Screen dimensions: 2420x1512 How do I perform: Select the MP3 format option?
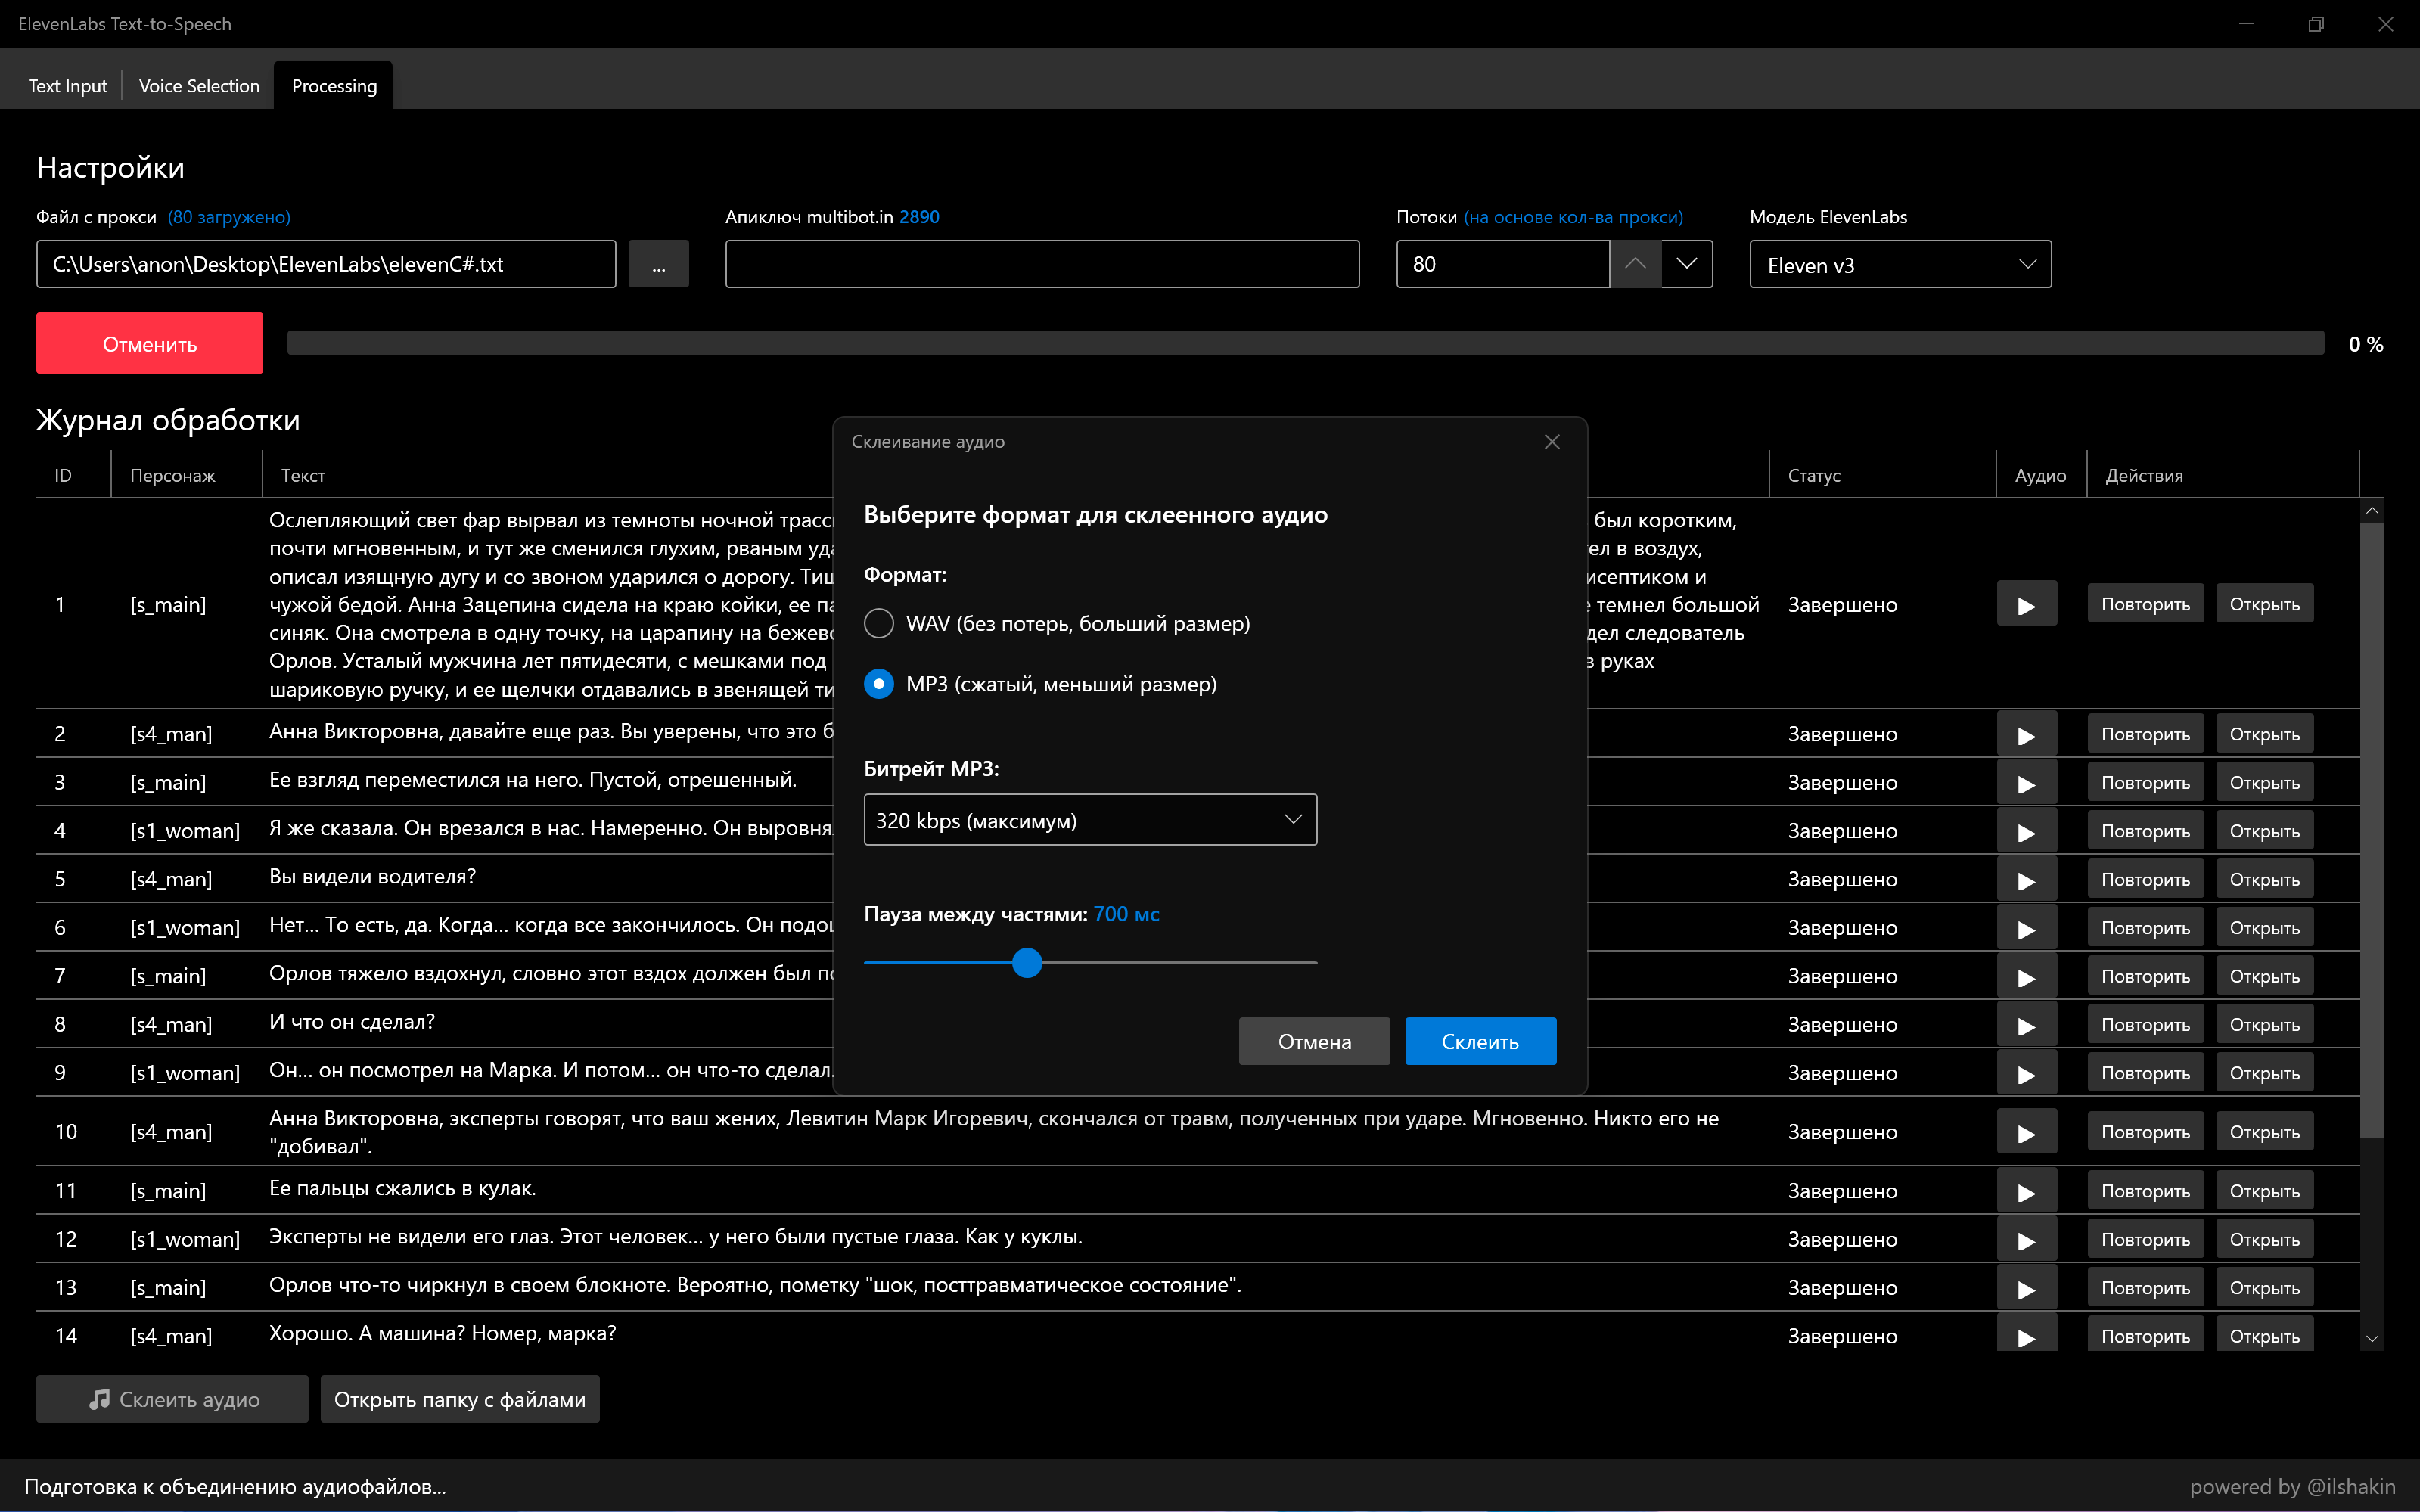(x=879, y=684)
